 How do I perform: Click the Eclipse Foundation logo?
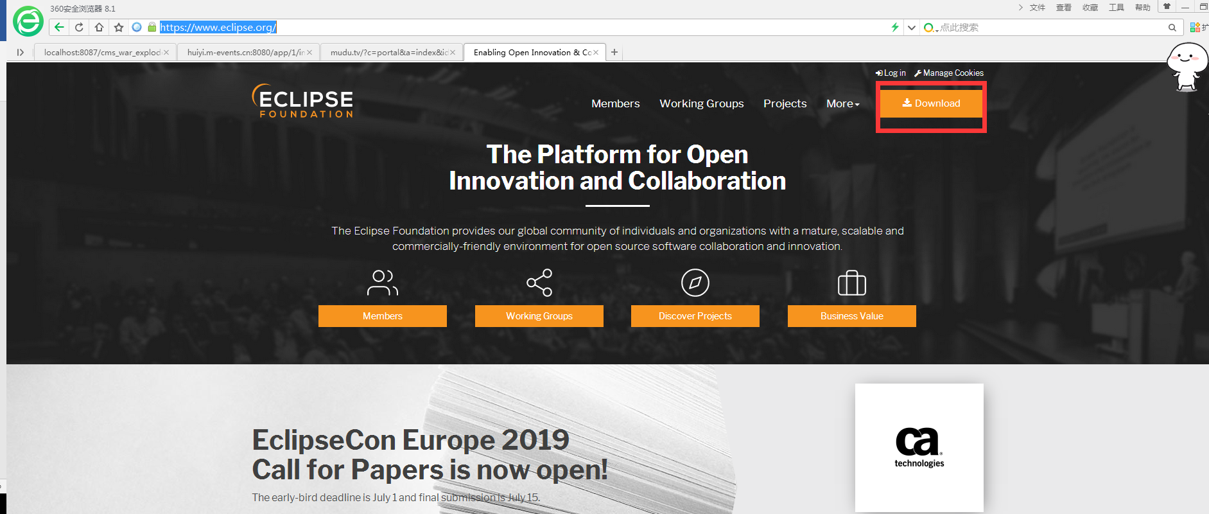[302, 101]
